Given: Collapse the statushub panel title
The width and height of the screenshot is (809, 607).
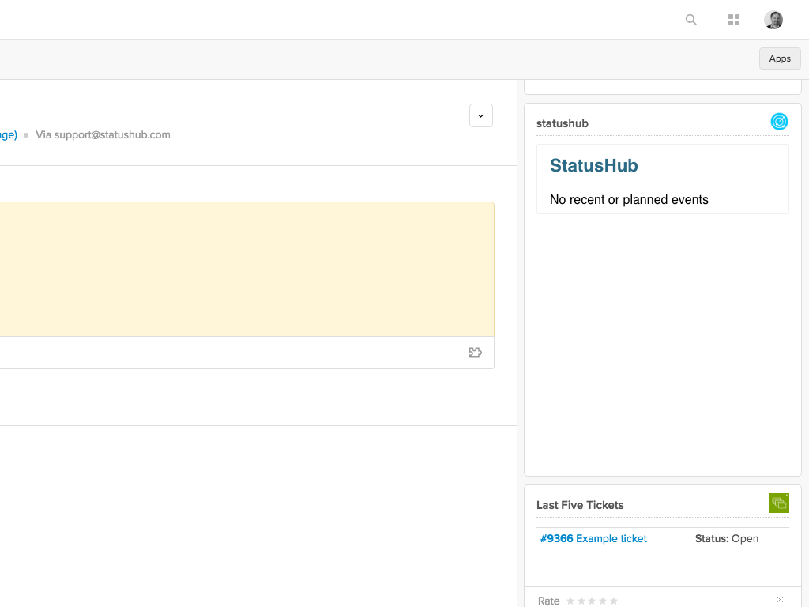Looking at the screenshot, I should [562, 123].
